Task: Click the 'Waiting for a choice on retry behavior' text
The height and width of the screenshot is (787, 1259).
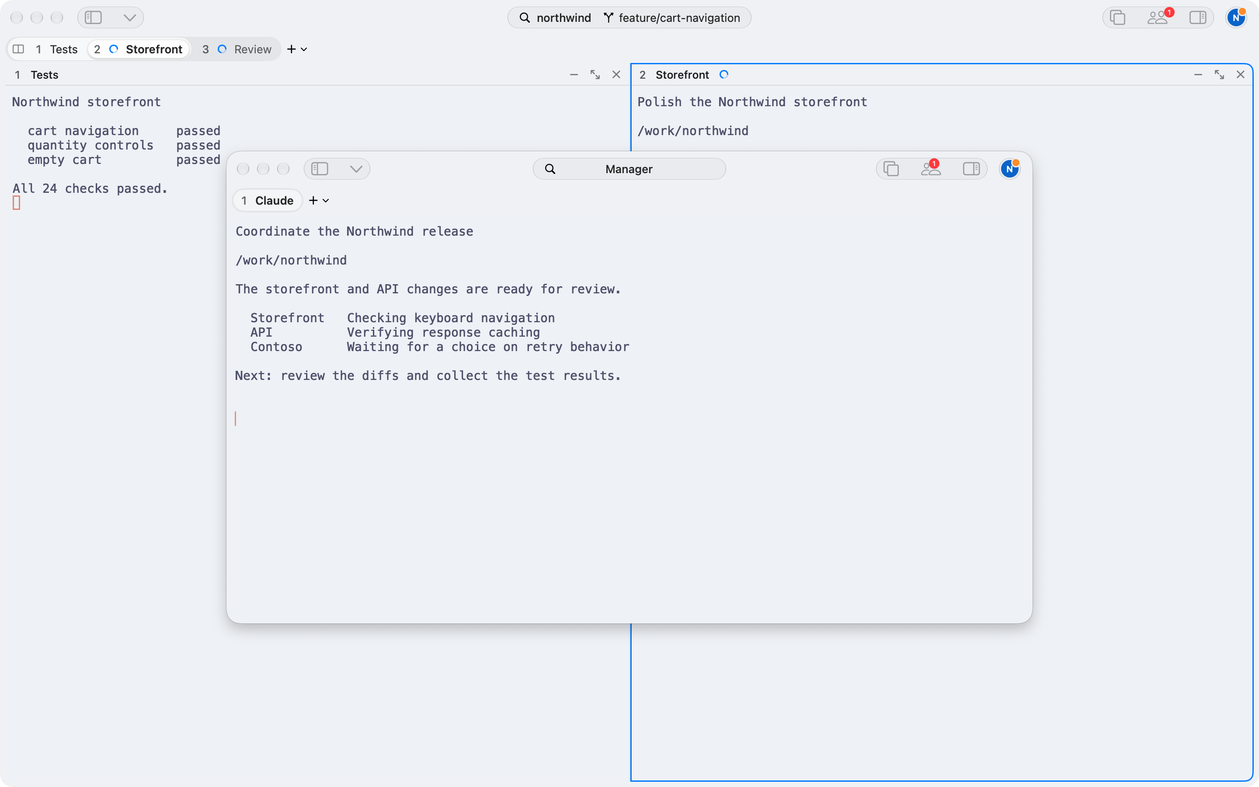Action: [488, 347]
